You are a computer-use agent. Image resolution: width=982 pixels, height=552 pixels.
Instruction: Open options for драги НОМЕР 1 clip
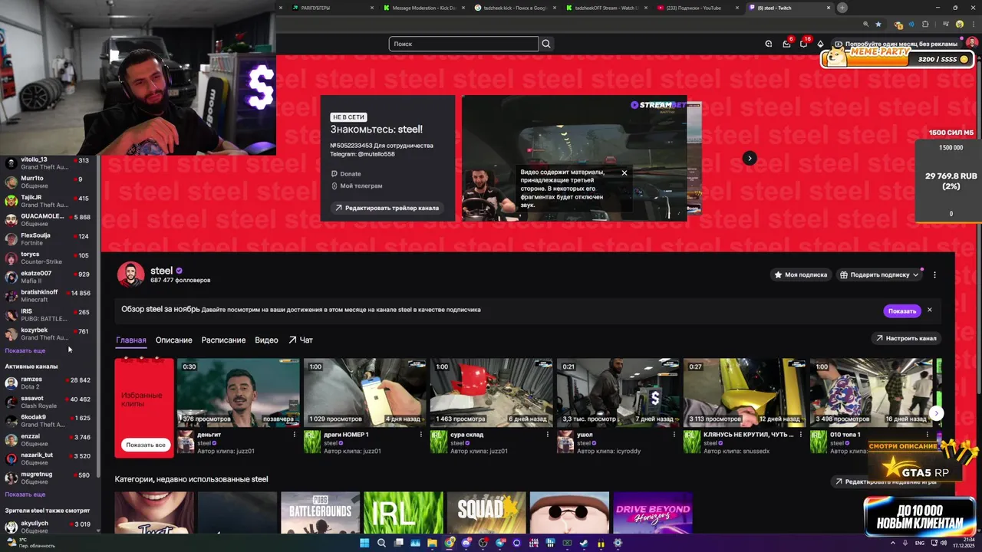[420, 435]
